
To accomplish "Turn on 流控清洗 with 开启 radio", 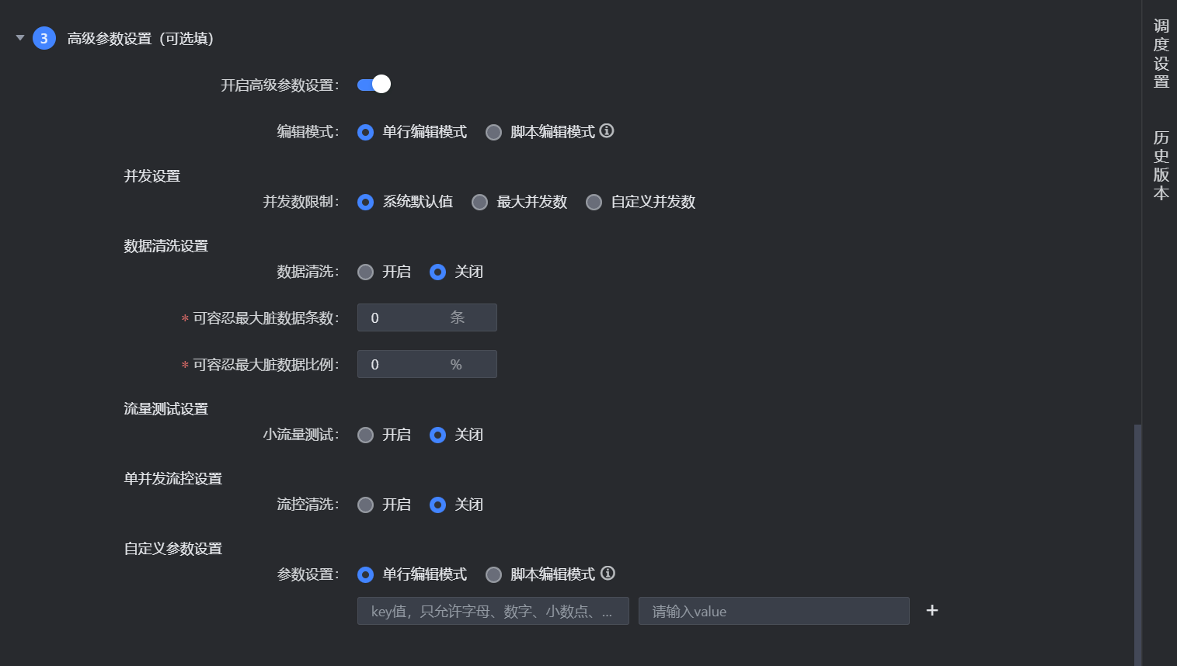I will (x=365, y=505).
